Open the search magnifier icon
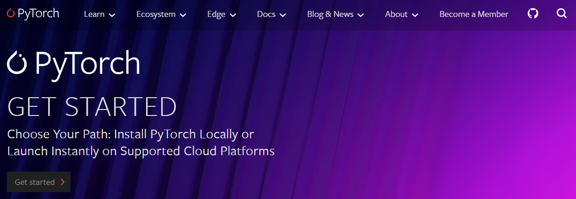The image size is (576, 199). pyautogui.click(x=562, y=14)
